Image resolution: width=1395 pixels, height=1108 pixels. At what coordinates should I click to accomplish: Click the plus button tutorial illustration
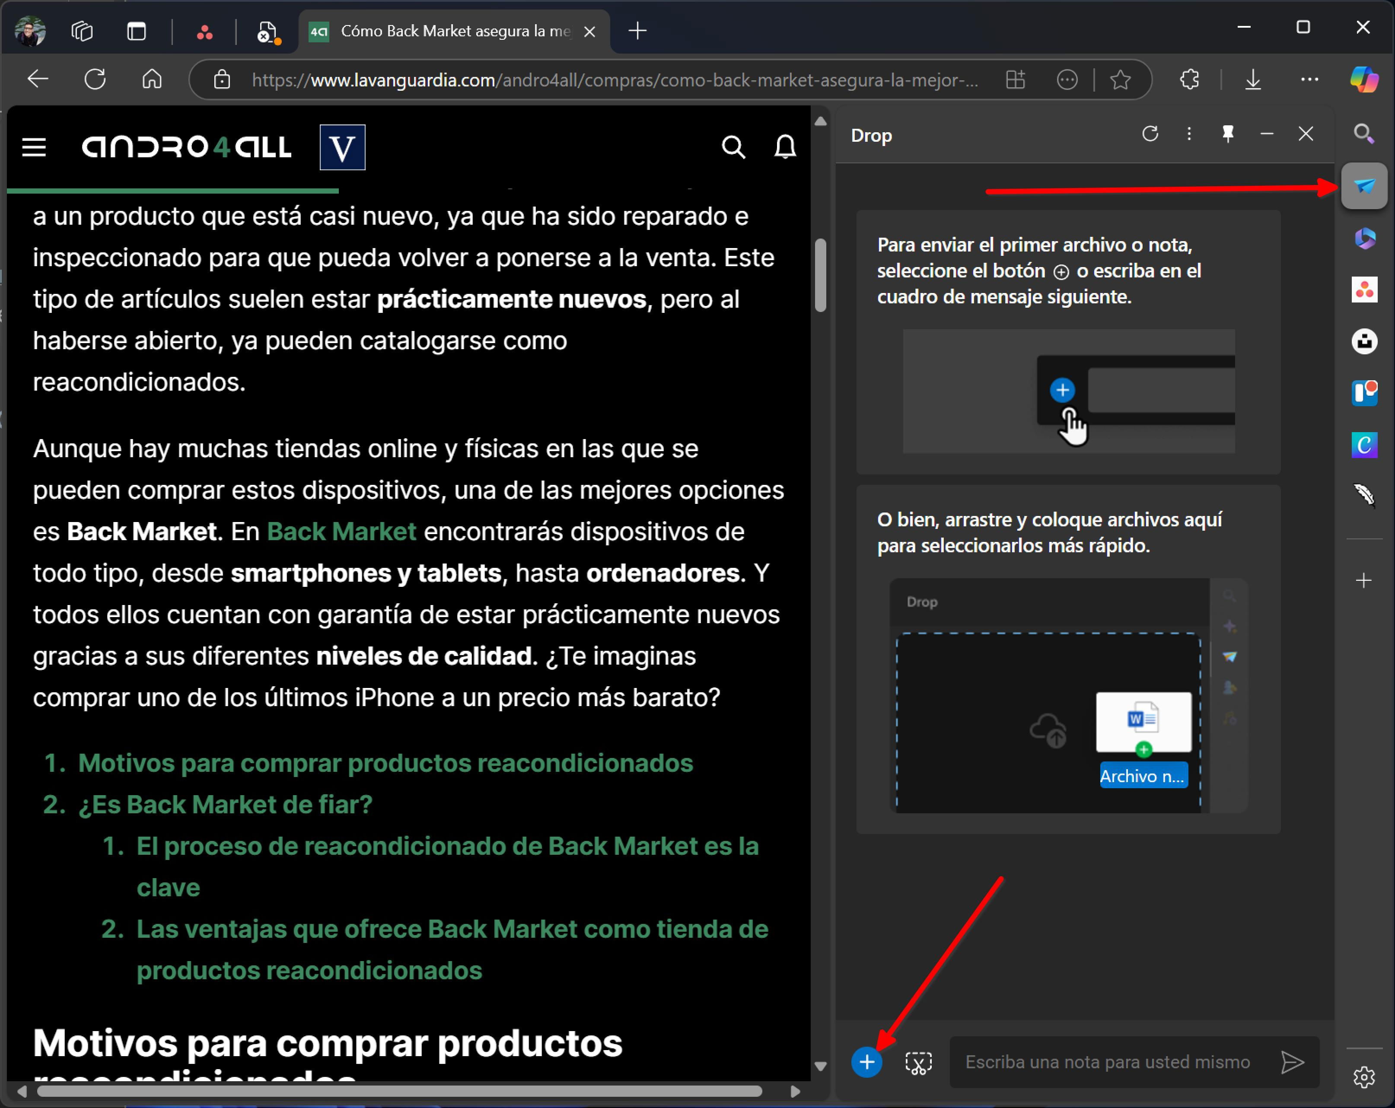[x=1069, y=392]
